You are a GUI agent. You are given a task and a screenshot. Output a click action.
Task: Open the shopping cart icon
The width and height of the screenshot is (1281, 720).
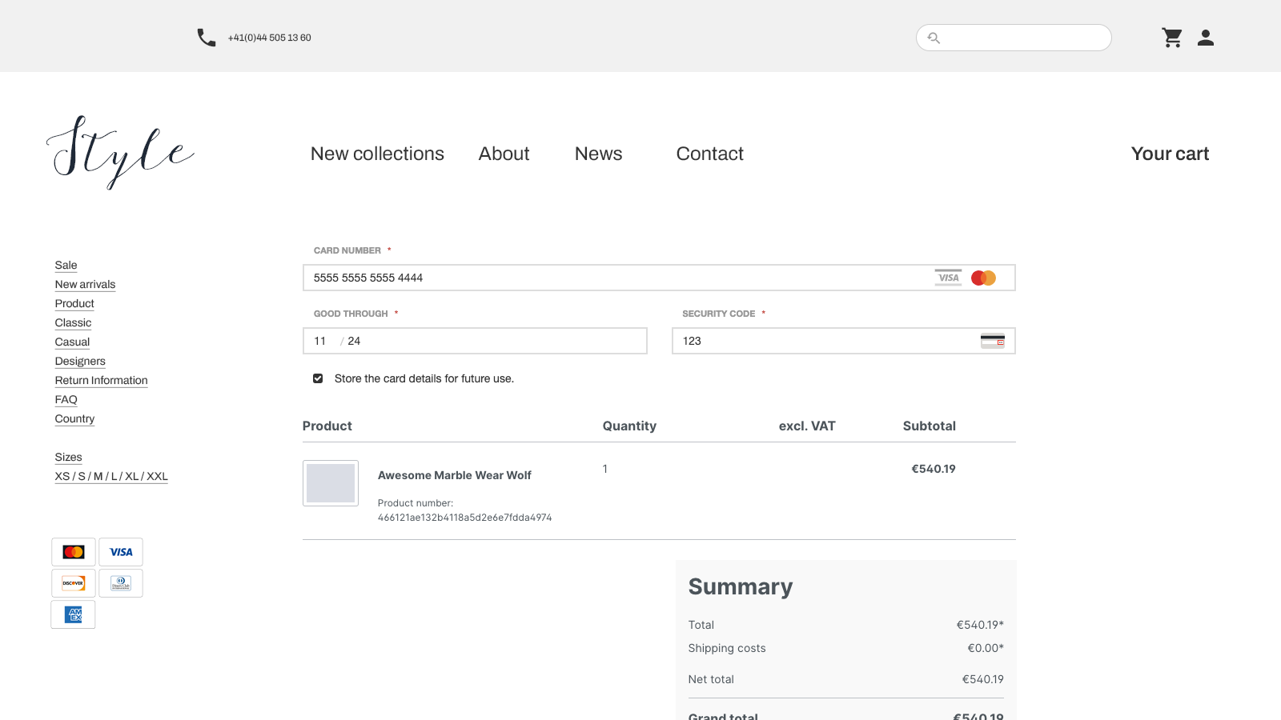[1172, 38]
